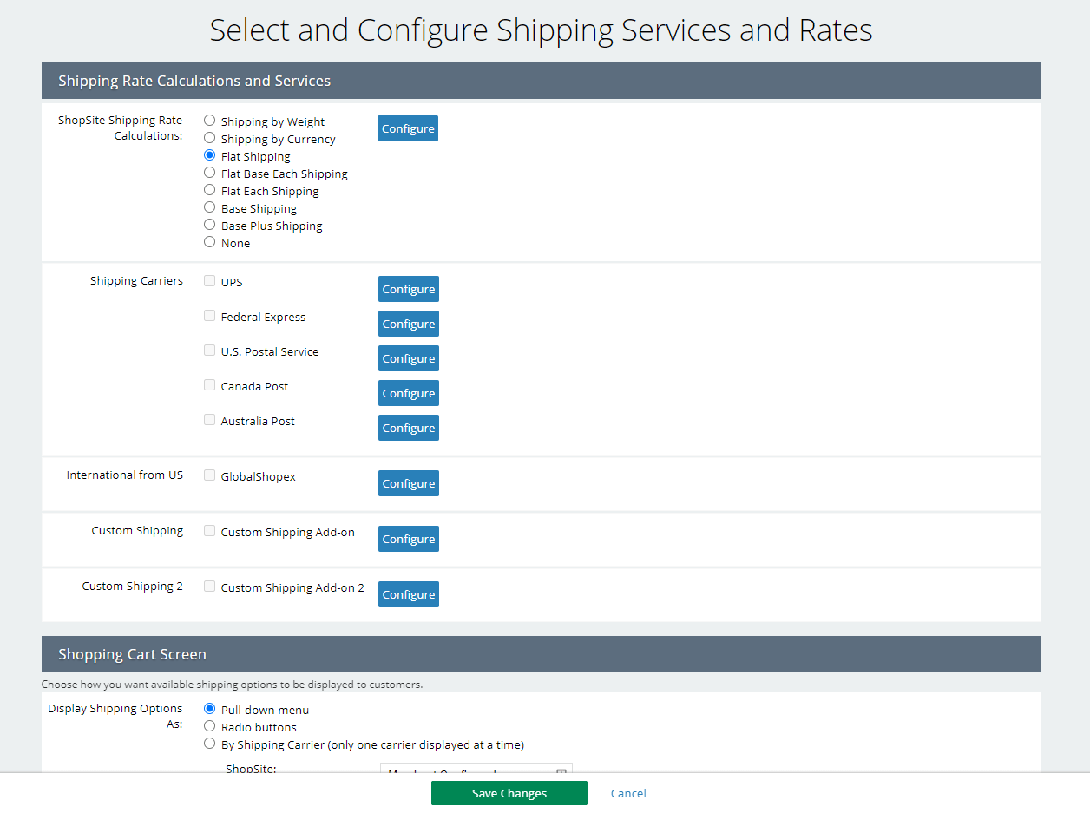Tick the Federal Express checkbox

[x=209, y=316]
